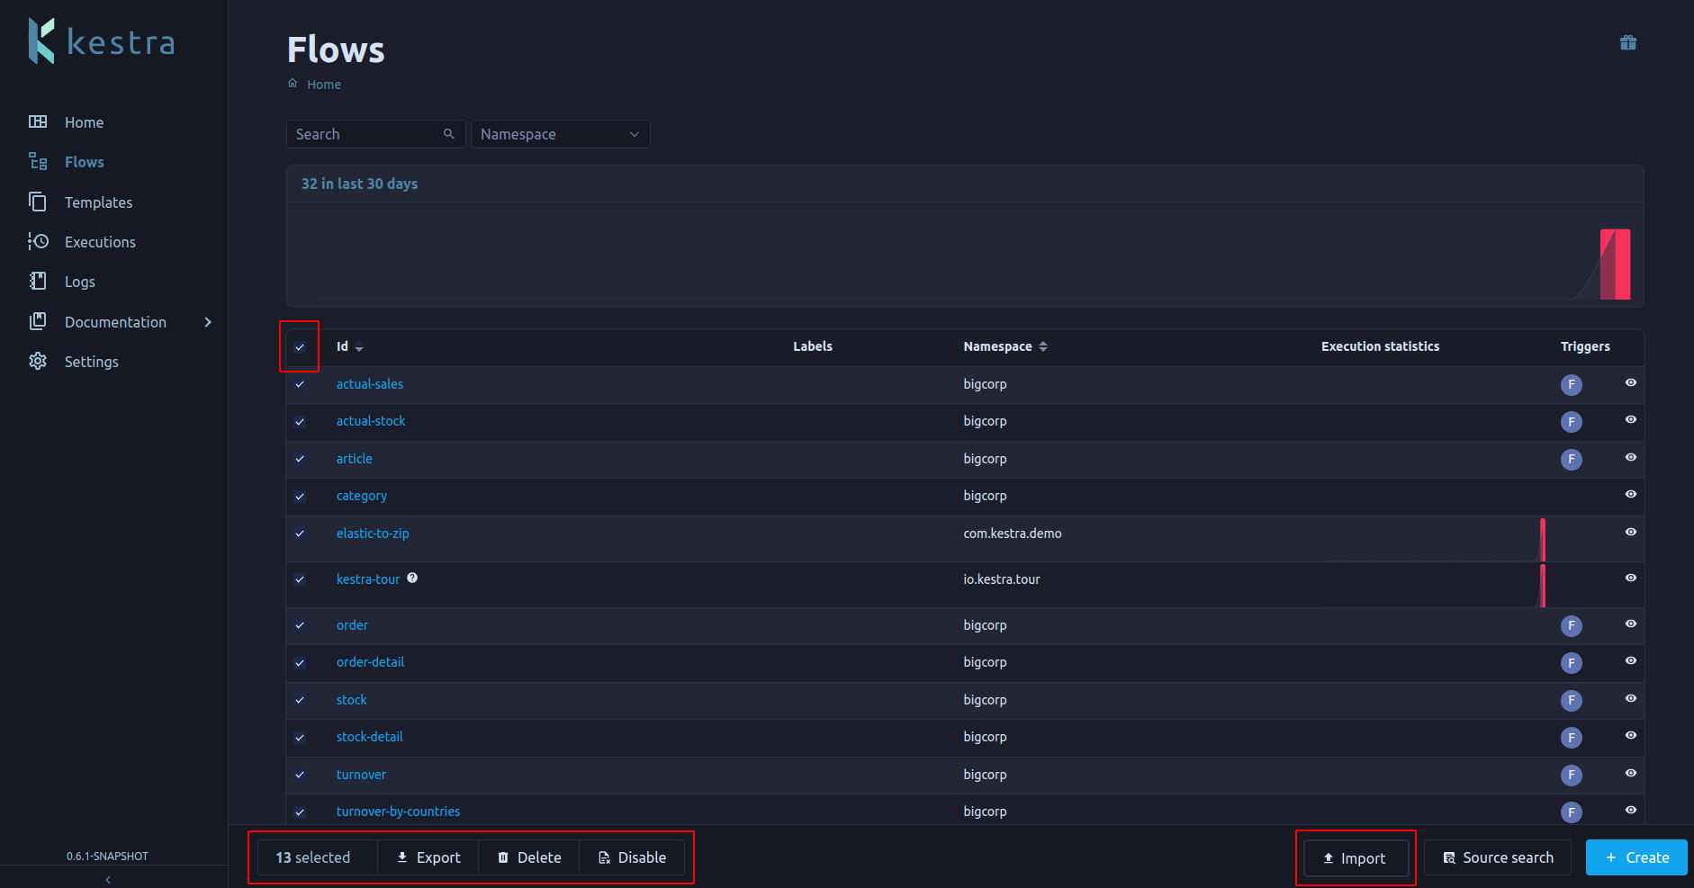Click the magnifier icon in Search field

(449, 134)
